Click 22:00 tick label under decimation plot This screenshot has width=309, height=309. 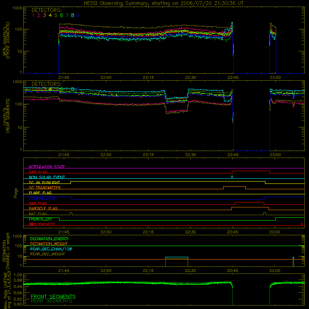tap(106, 271)
